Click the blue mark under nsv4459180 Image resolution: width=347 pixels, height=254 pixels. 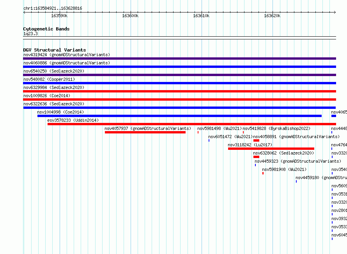tap(296, 181)
